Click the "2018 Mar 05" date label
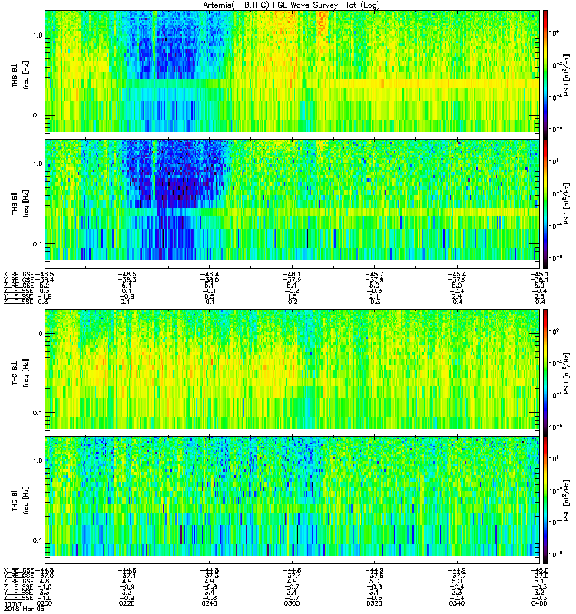 click(24, 609)
